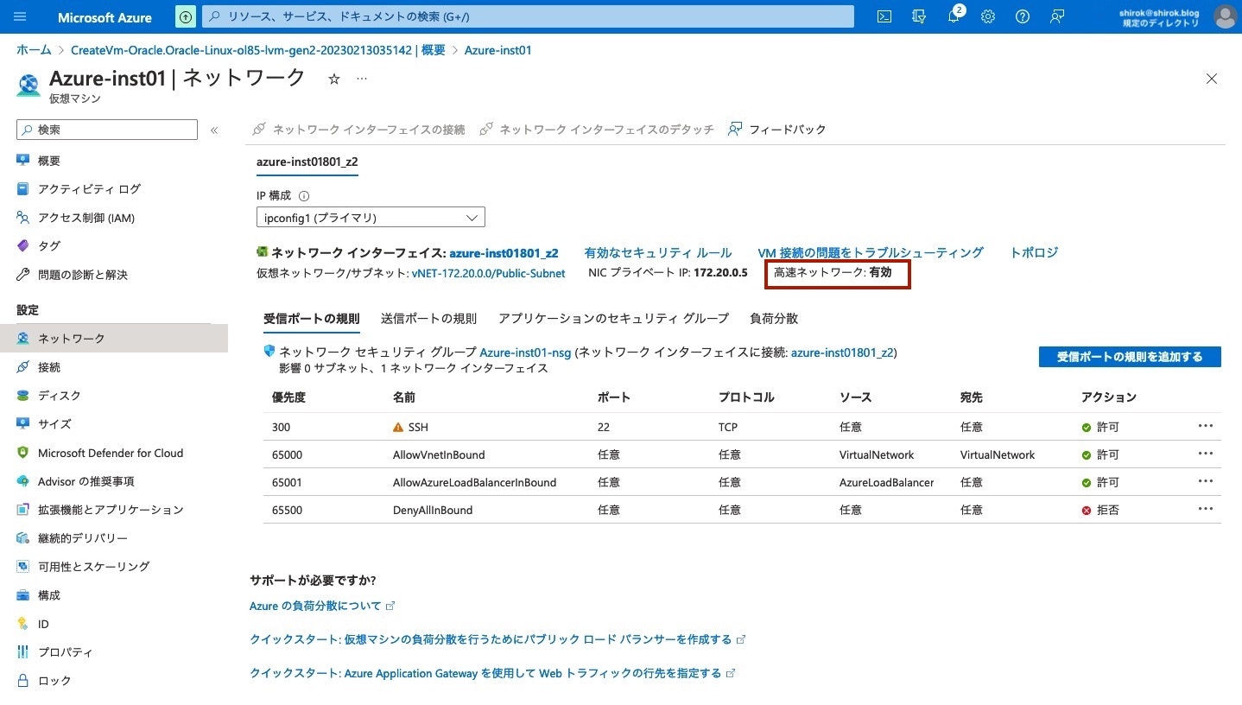
Task: Select ネットワーク in the sidebar
Action: click(x=114, y=338)
